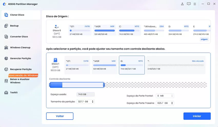Close the Partition Manager window
Viewport: 218px width, 127px height.
(214, 4)
